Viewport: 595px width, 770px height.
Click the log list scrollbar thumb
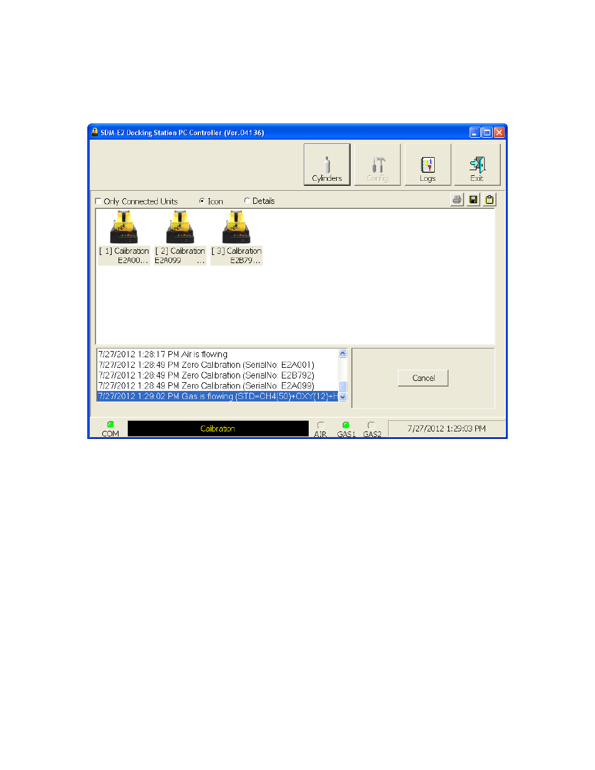click(x=342, y=387)
